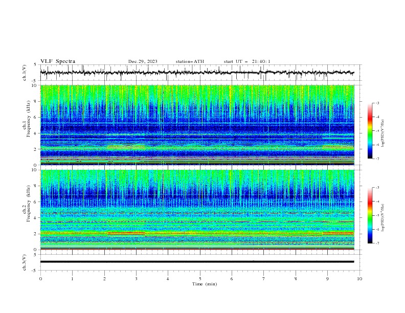The width and height of the screenshot is (405, 313).
Task: Click the "station=ATH" label
Action: click(x=190, y=61)
